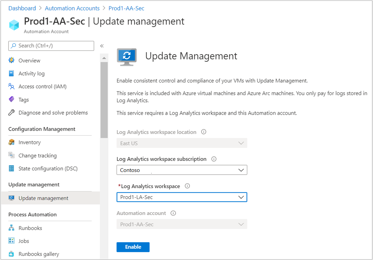
Task: Navigate to Dashboard via the breadcrumb link
Action: pos(22,8)
